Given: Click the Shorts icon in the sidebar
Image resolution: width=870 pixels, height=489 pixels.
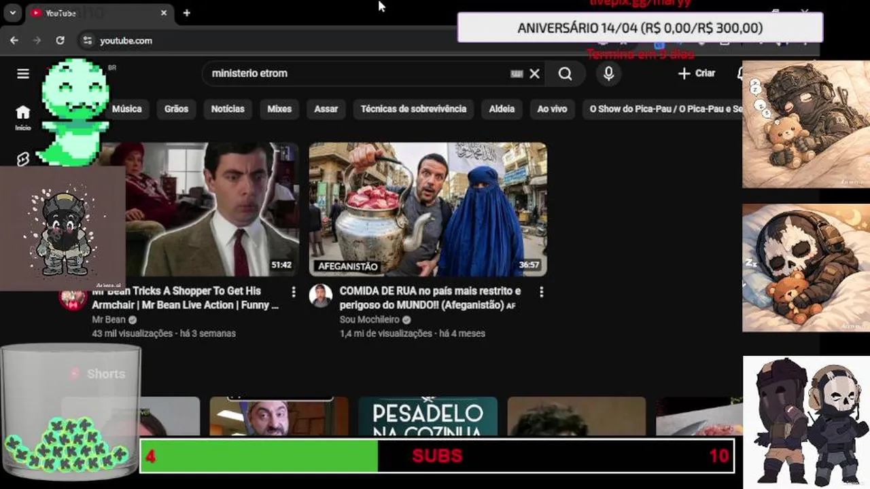Looking at the screenshot, I should click(x=23, y=159).
